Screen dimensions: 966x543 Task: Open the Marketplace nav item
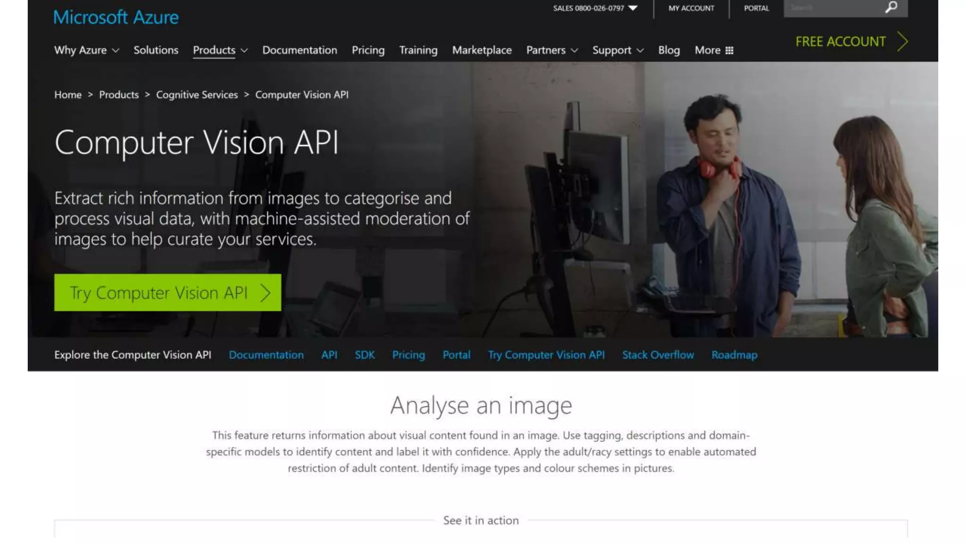[482, 50]
